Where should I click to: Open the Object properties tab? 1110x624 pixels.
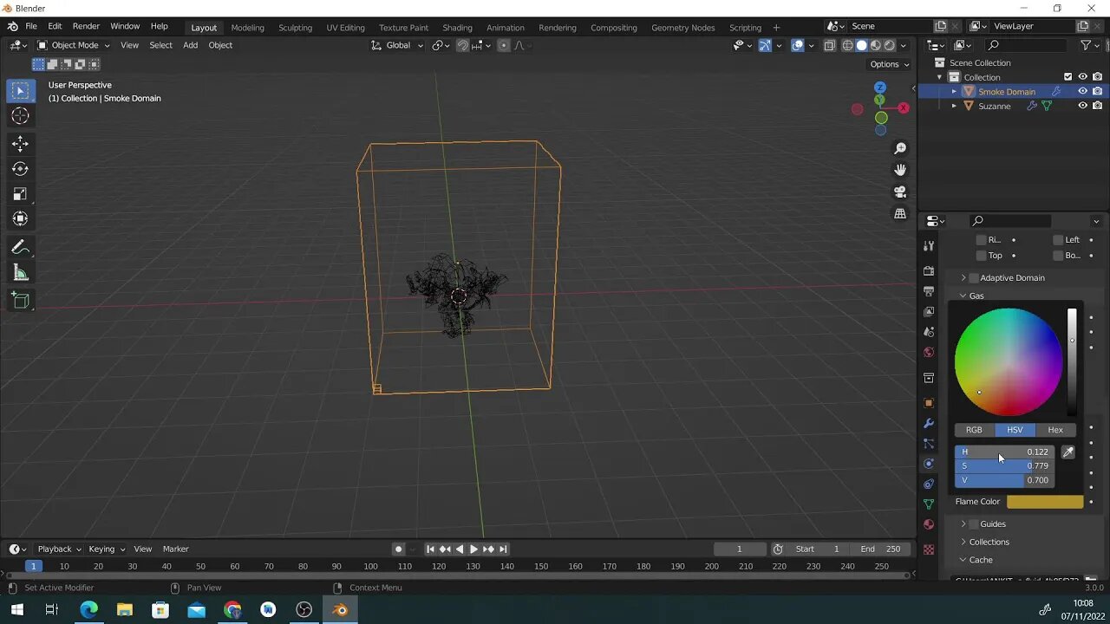[x=929, y=403]
